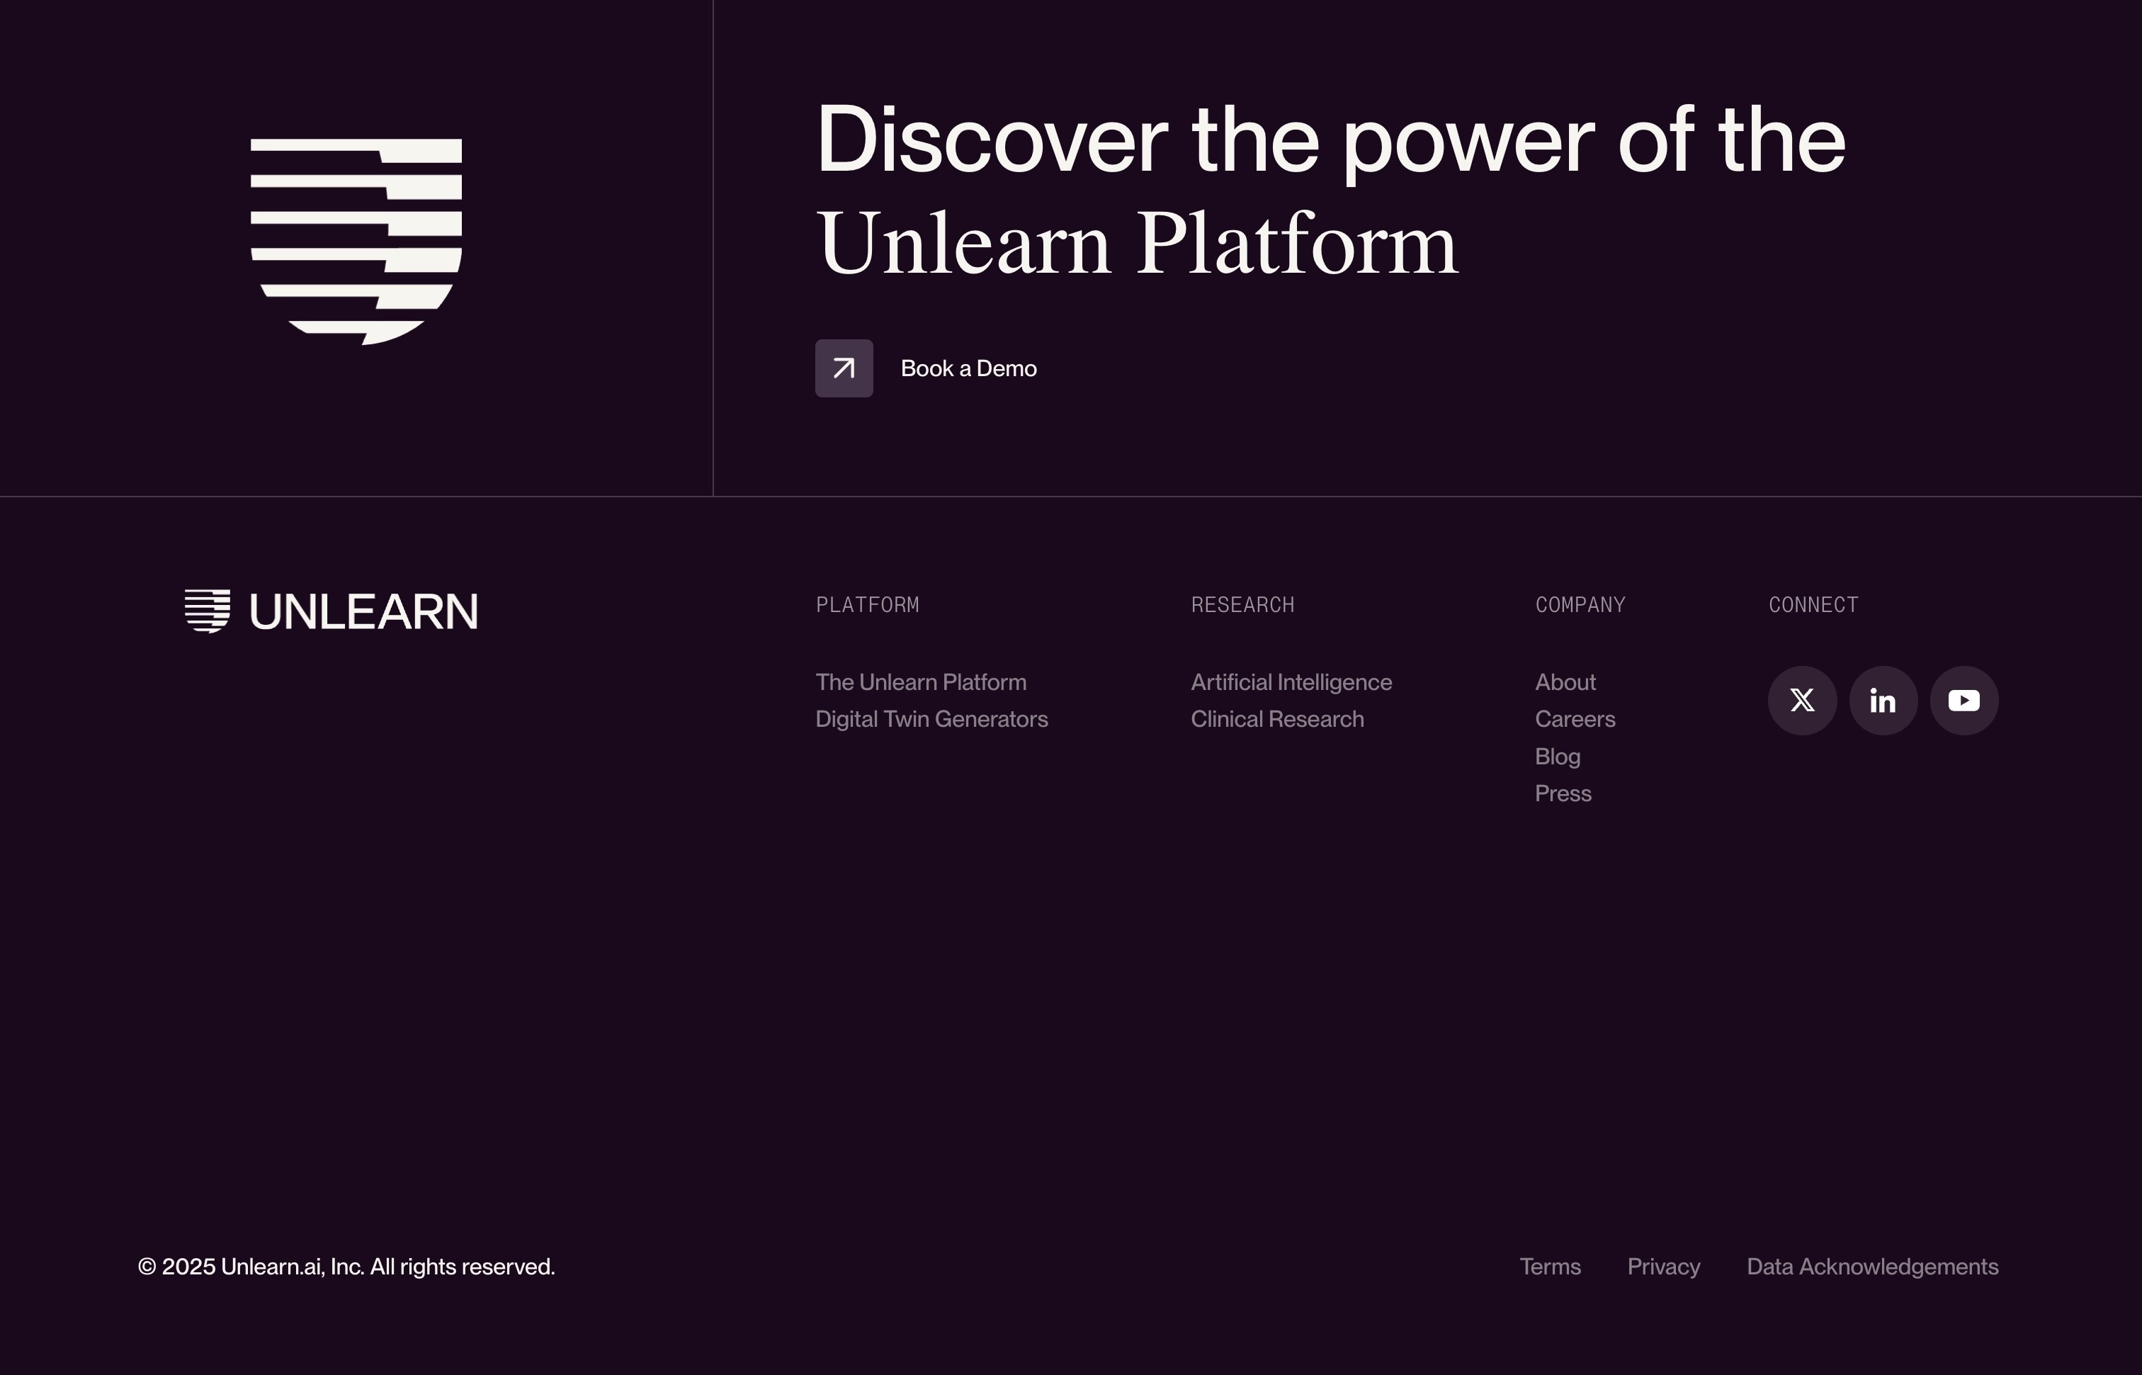2142x1375 pixels.
Task: Open the Artificial Intelligence research link
Action: click(x=1291, y=682)
